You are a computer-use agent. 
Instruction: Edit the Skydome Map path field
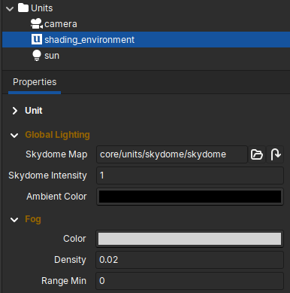click(172, 154)
